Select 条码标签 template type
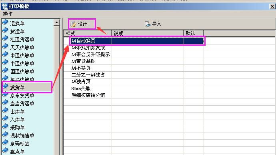This screenshot has height=155, width=276. pos(20,144)
